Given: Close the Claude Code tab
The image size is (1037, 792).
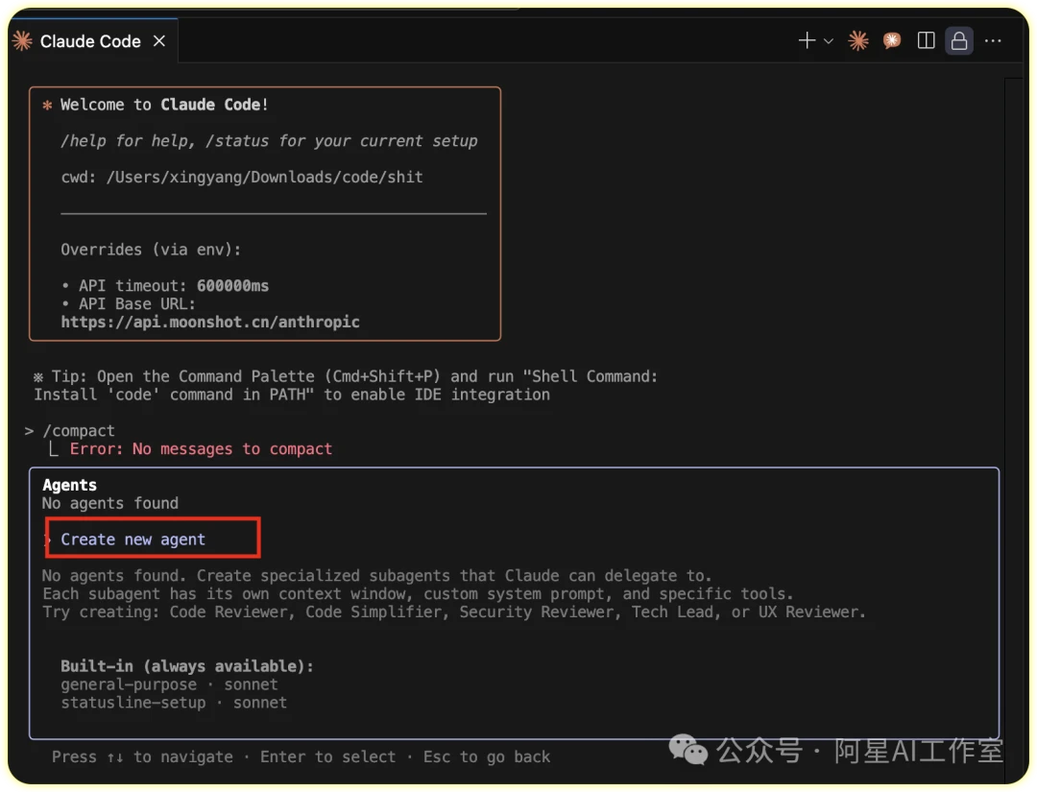Looking at the screenshot, I should (159, 41).
